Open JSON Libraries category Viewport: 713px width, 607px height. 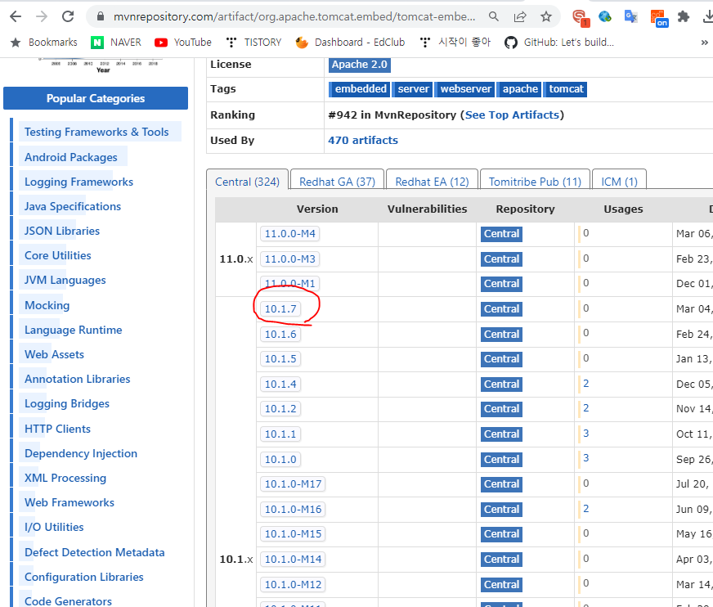tap(62, 232)
